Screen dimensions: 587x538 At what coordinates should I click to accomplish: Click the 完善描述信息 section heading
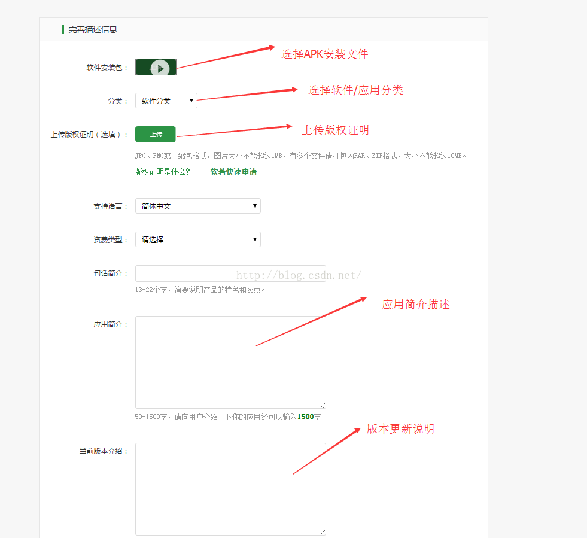pyautogui.click(x=93, y=29)
